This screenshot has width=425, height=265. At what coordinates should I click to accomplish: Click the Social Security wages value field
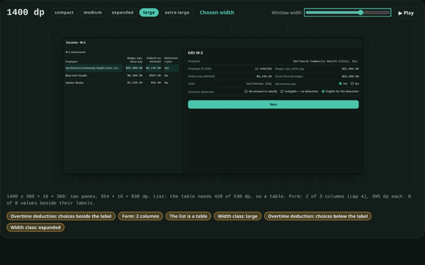pos(350,76)
